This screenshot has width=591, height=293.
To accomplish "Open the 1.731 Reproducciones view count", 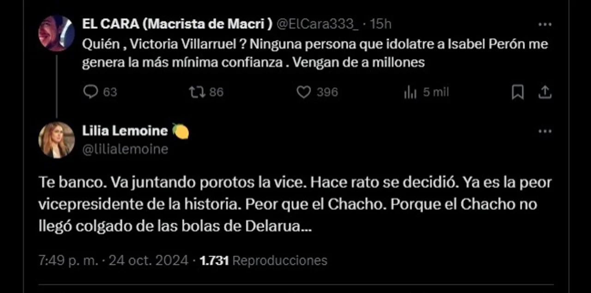I will (x=264, y=261).
